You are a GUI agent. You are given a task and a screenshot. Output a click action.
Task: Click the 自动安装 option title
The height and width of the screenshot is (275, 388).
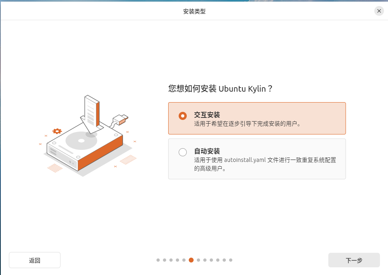click(x=207, y=151)
